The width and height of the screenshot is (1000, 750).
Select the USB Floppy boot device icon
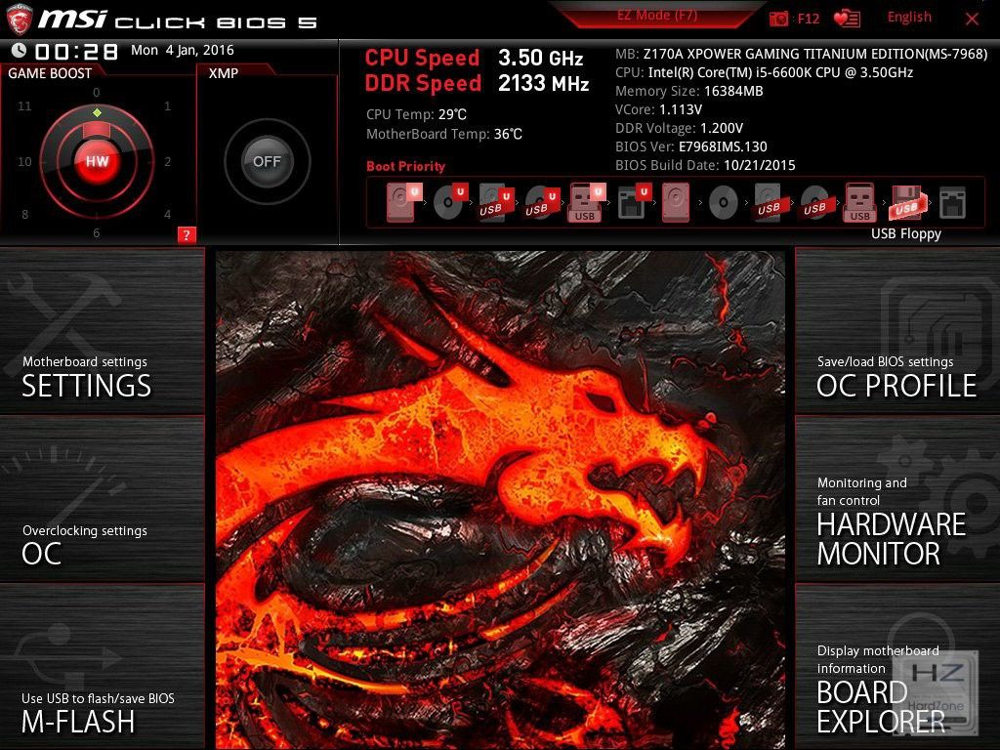(906, 203)
